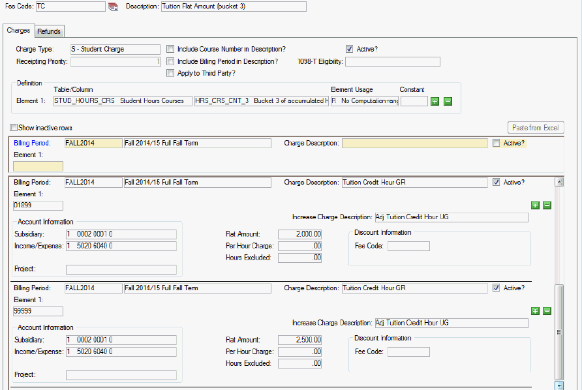Viewport: 582px width, 390px height.
Task: Uncheck Active next to 1098-T Eligibility
Action: 350,49
